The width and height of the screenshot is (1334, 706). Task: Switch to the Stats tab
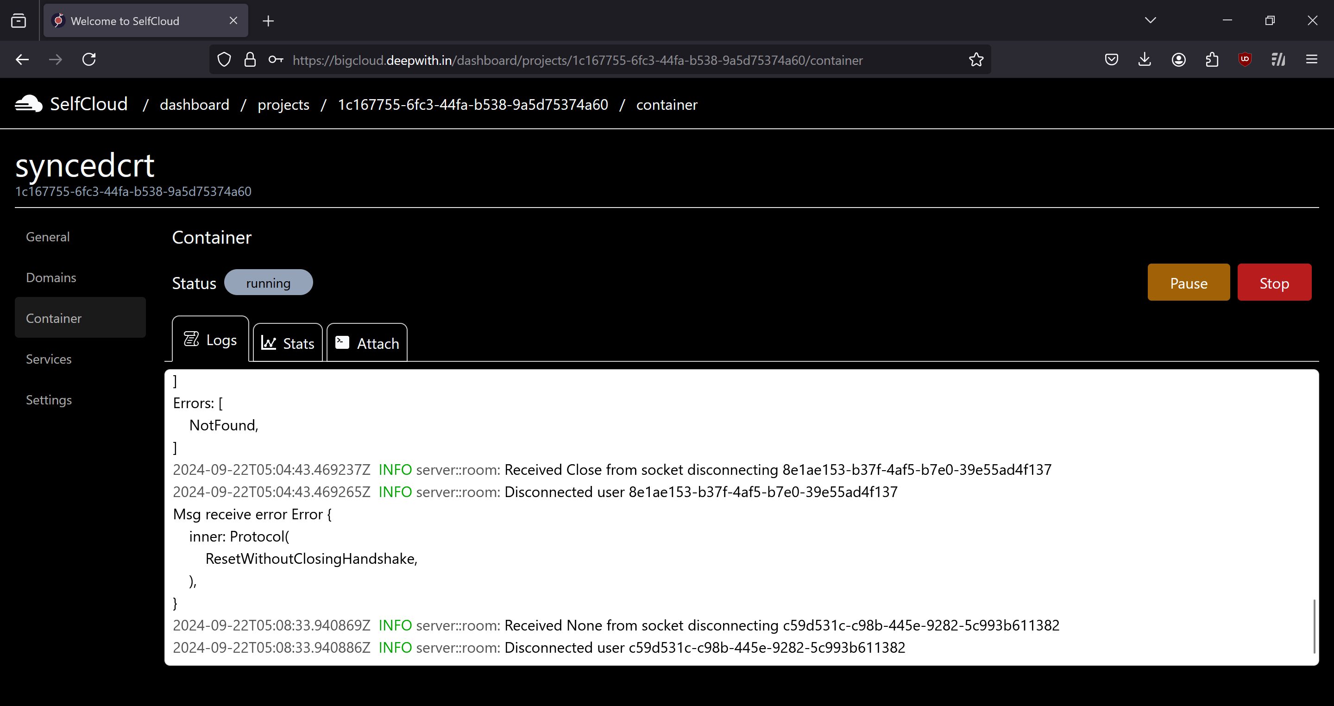pyautogui.click(x=287, y=342)
